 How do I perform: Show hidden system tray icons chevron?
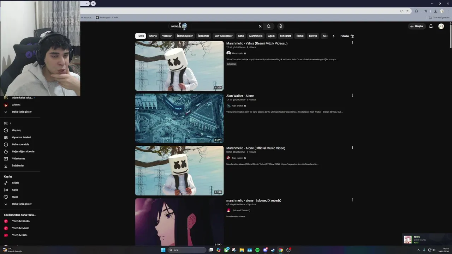coord(418,250)
